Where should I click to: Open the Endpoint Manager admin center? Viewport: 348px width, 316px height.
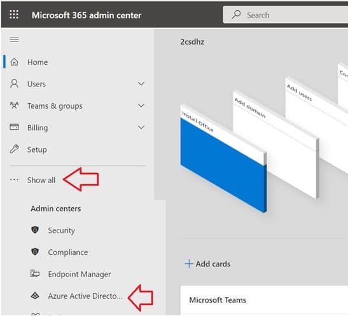[80, 274]
